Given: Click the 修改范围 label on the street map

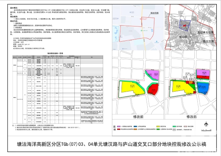Looking at the screenshot, I should coord(154,13).
